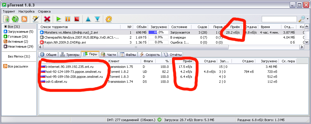The image size is (311, 124).
Task: Switch to the Трекеры tab
Action: [x=70, y=55]
